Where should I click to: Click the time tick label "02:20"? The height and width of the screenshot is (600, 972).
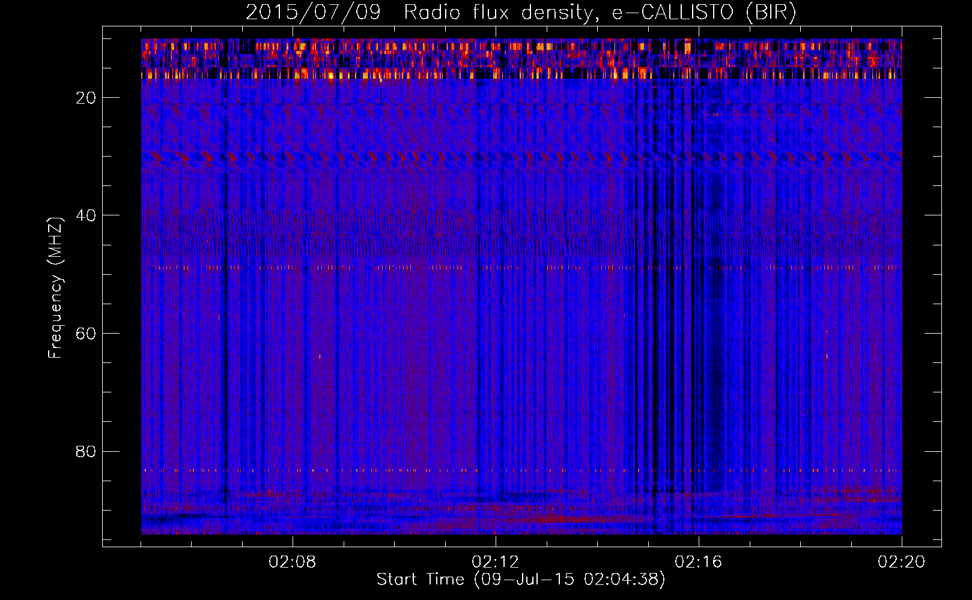coord(902,562)
